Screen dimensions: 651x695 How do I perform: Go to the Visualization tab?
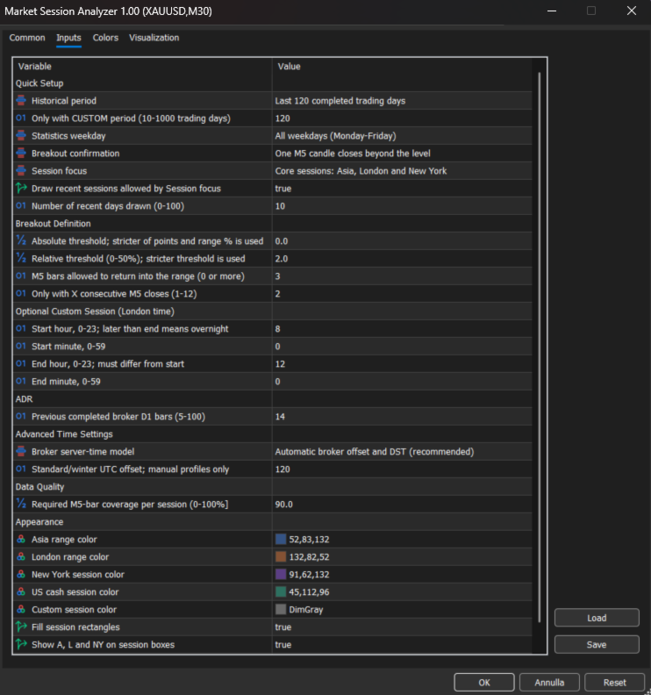pos(154,38)
